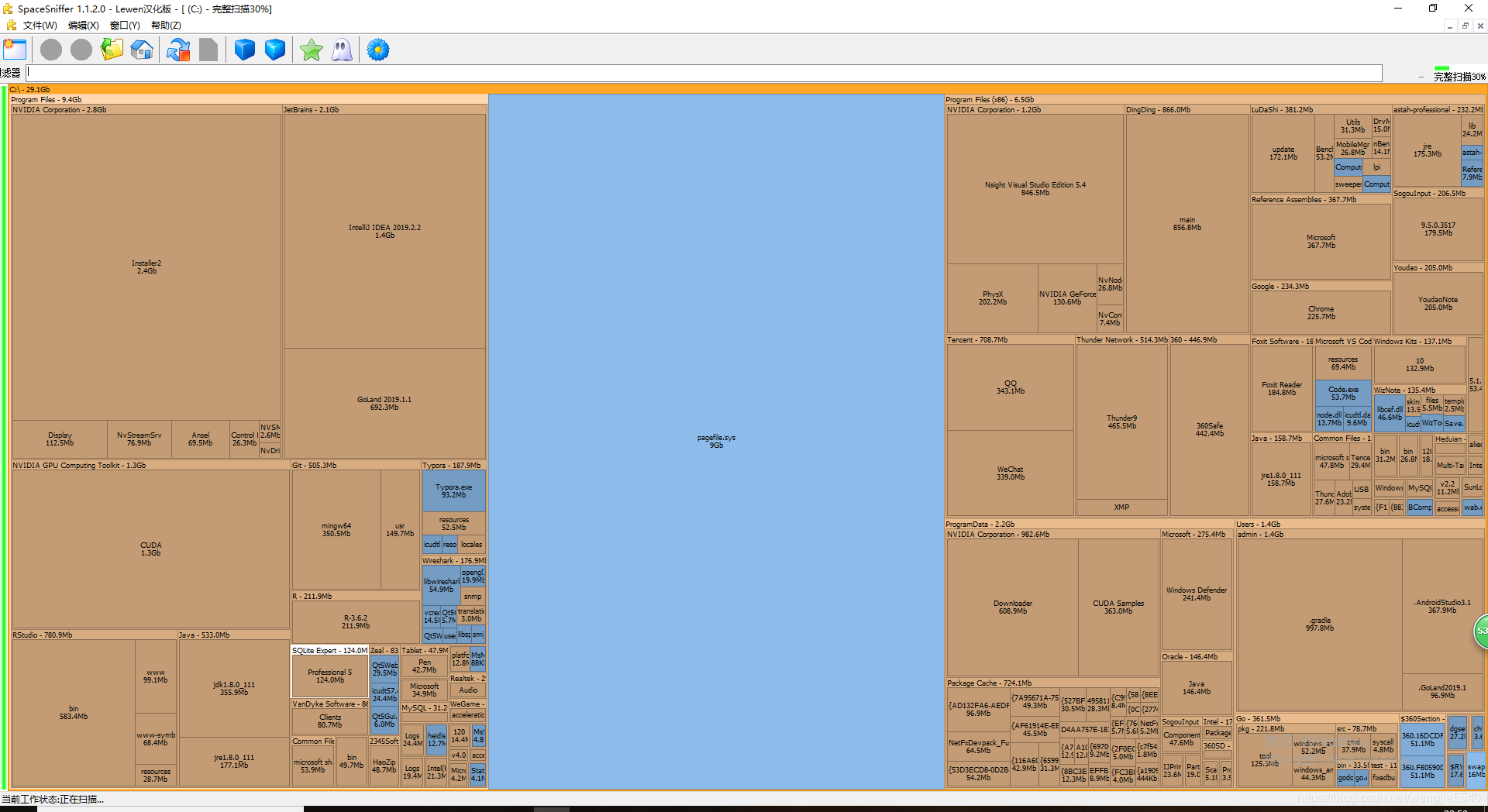This screenshot has width=1488, height=812.
Task: Show more detail with lighter blue cube
Action: point(275,50)
